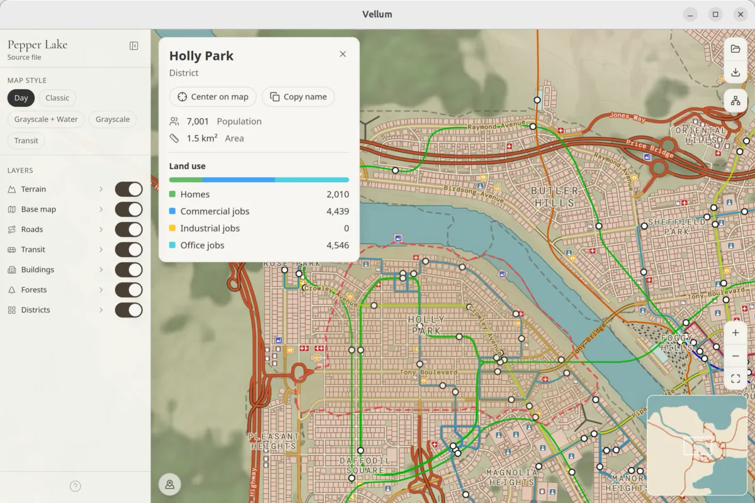
Task: Expand the Districts layer chevron
Action: 101,310
